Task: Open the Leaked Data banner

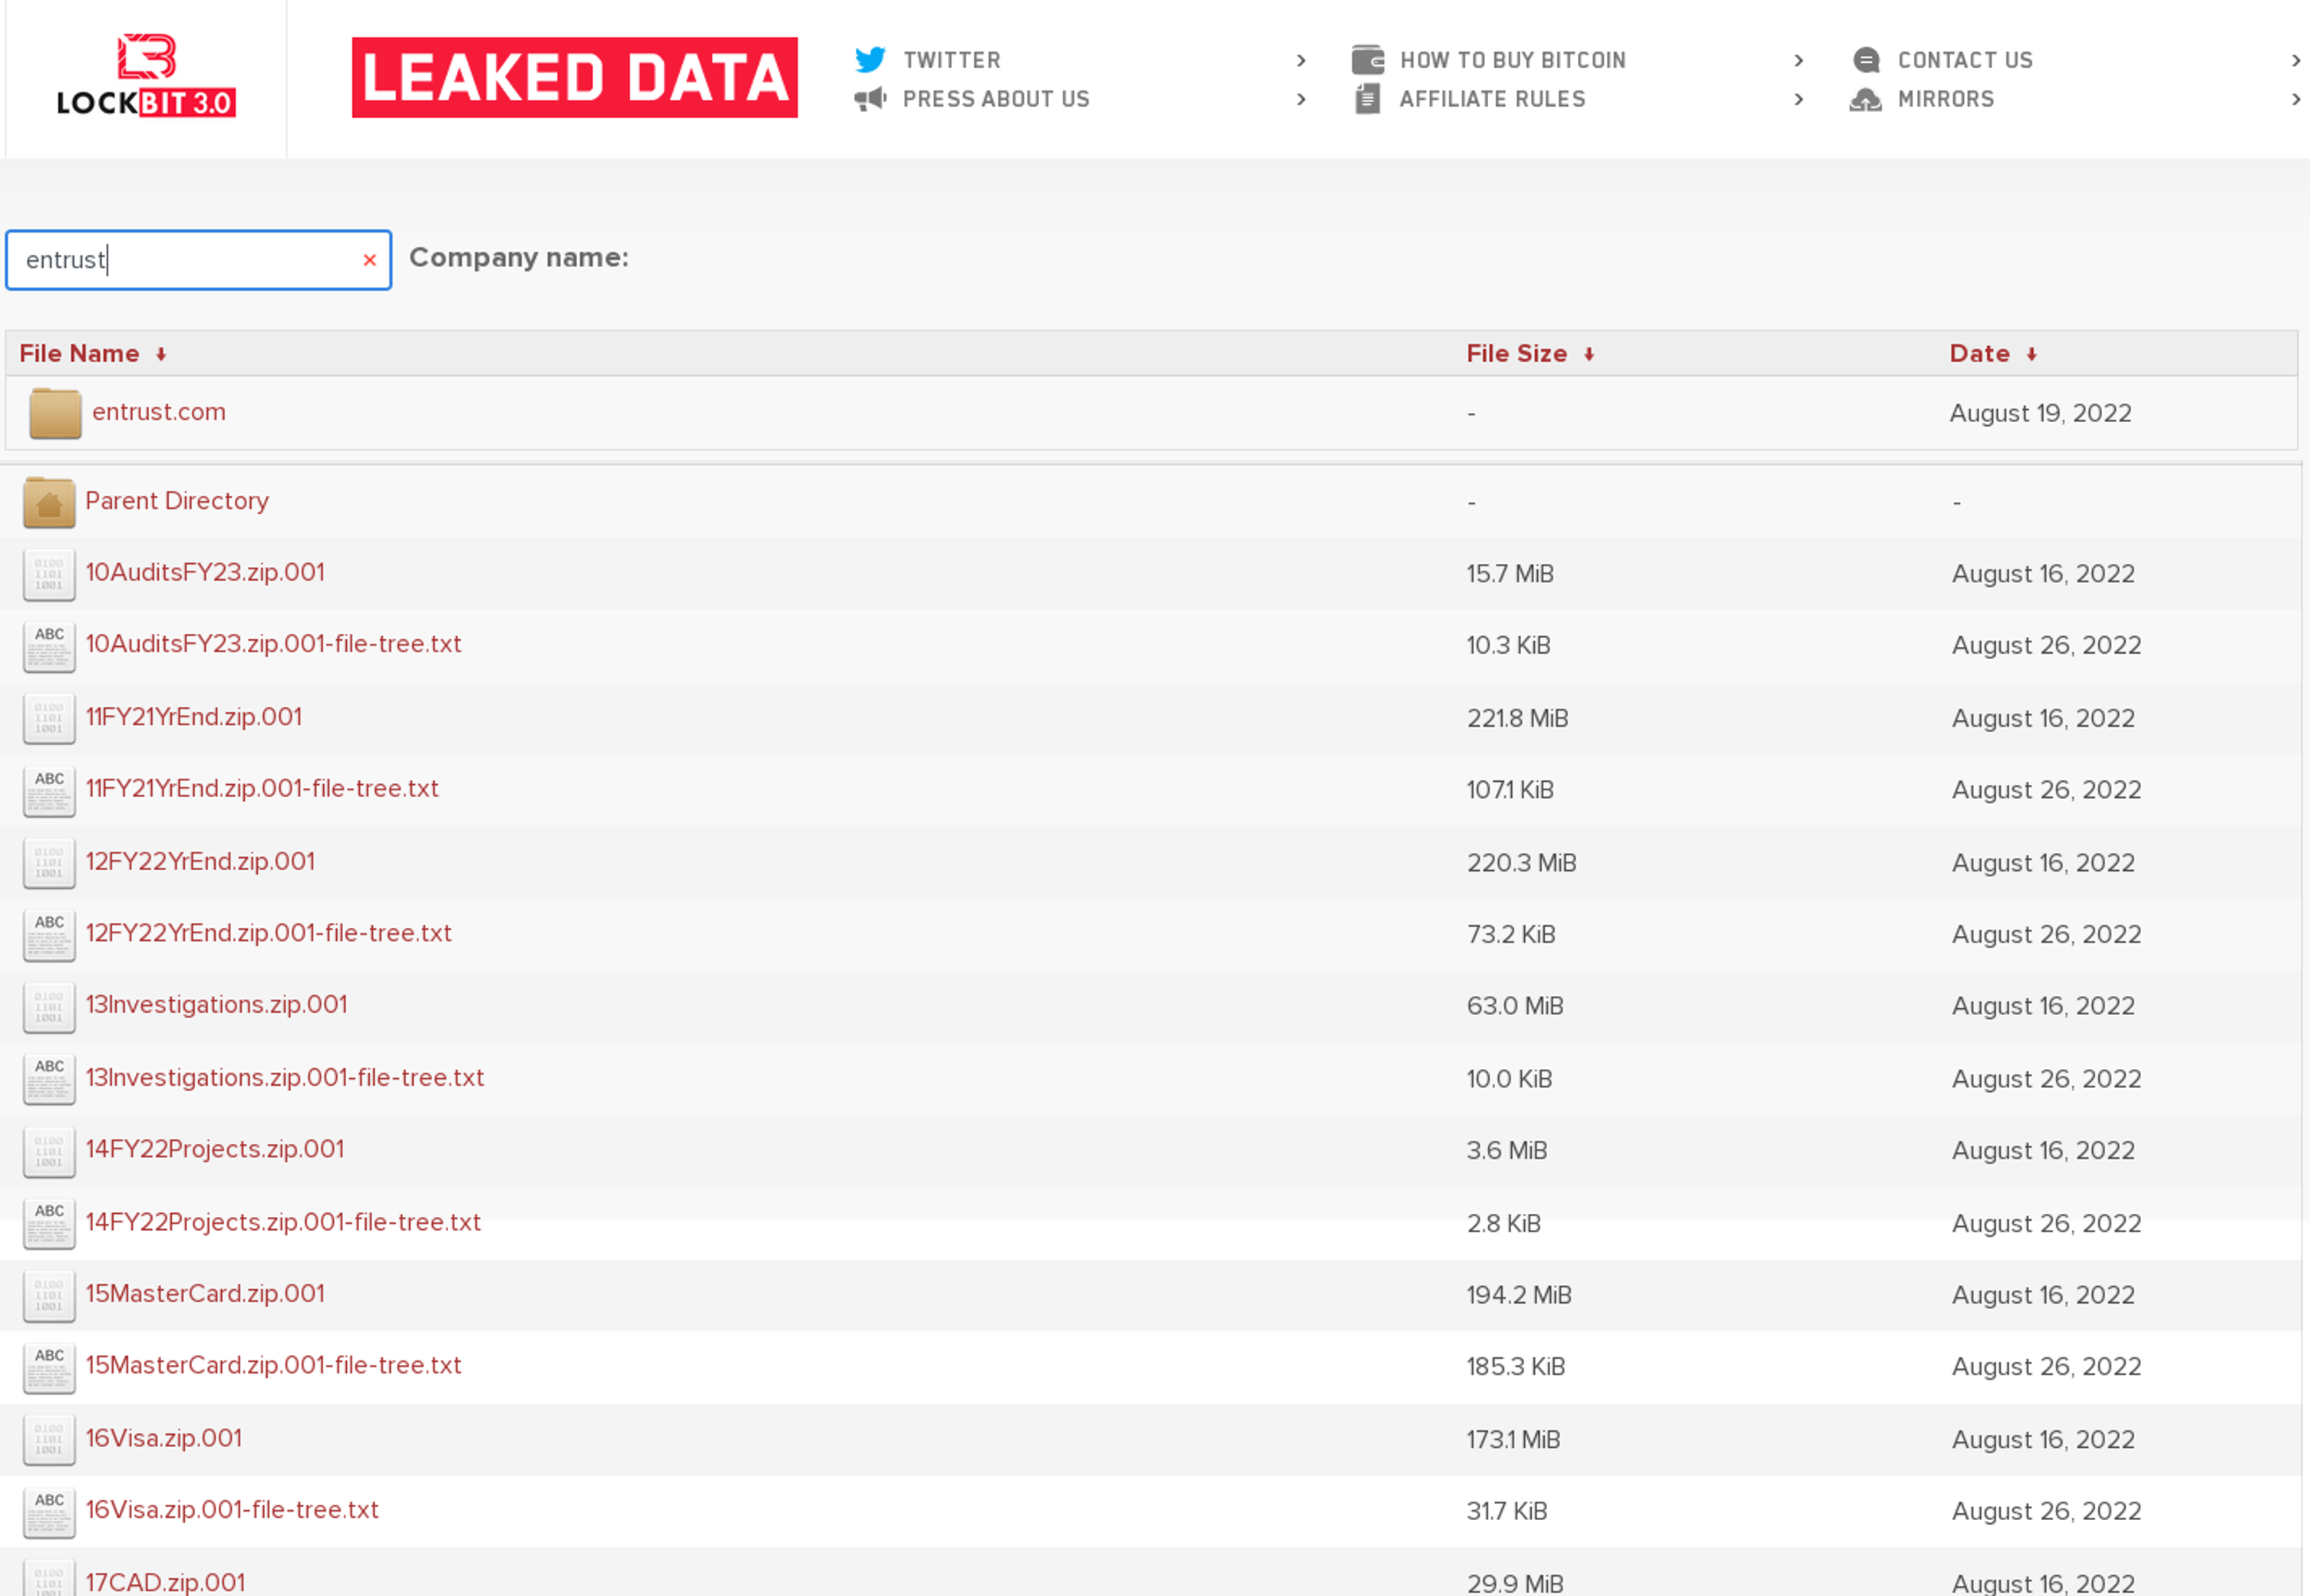Action: (575, 77)
